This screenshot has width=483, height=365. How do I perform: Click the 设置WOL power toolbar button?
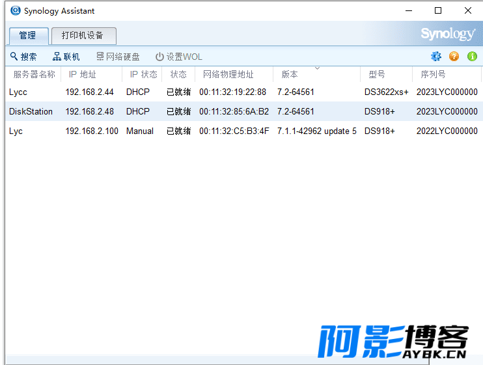click(x=178, y=57)
